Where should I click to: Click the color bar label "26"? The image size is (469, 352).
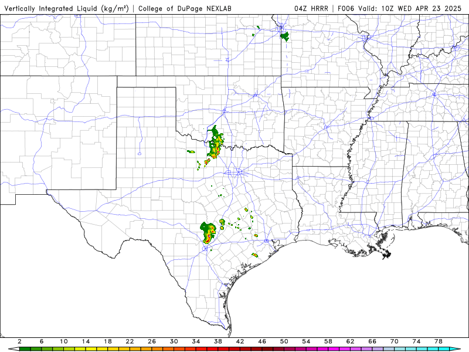pyautogui.click(x=152, y=341)
